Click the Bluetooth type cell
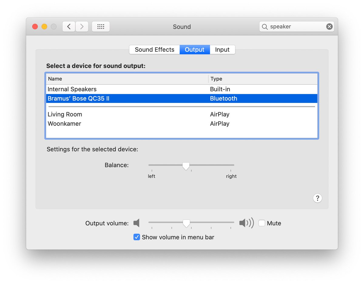The height and width of the screenshot is (284, 364). pos(224,98)
